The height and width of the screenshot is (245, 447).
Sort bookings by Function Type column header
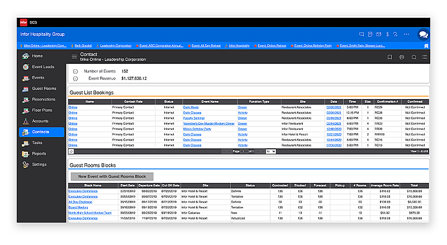tap(259, 102)
